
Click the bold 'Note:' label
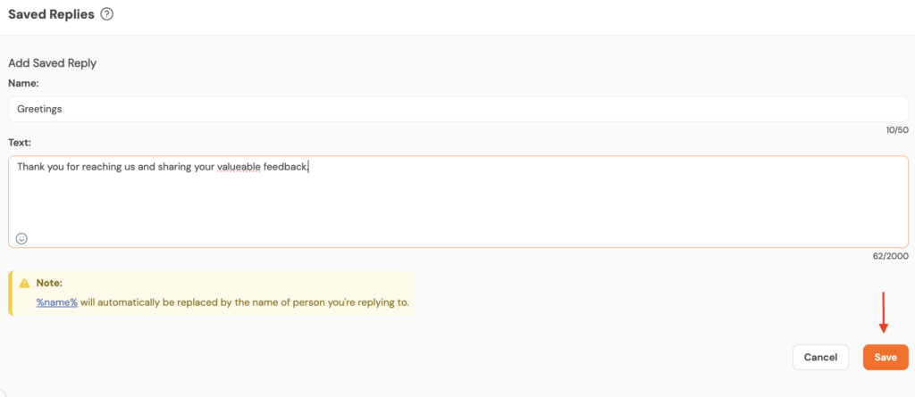[49, 283]
